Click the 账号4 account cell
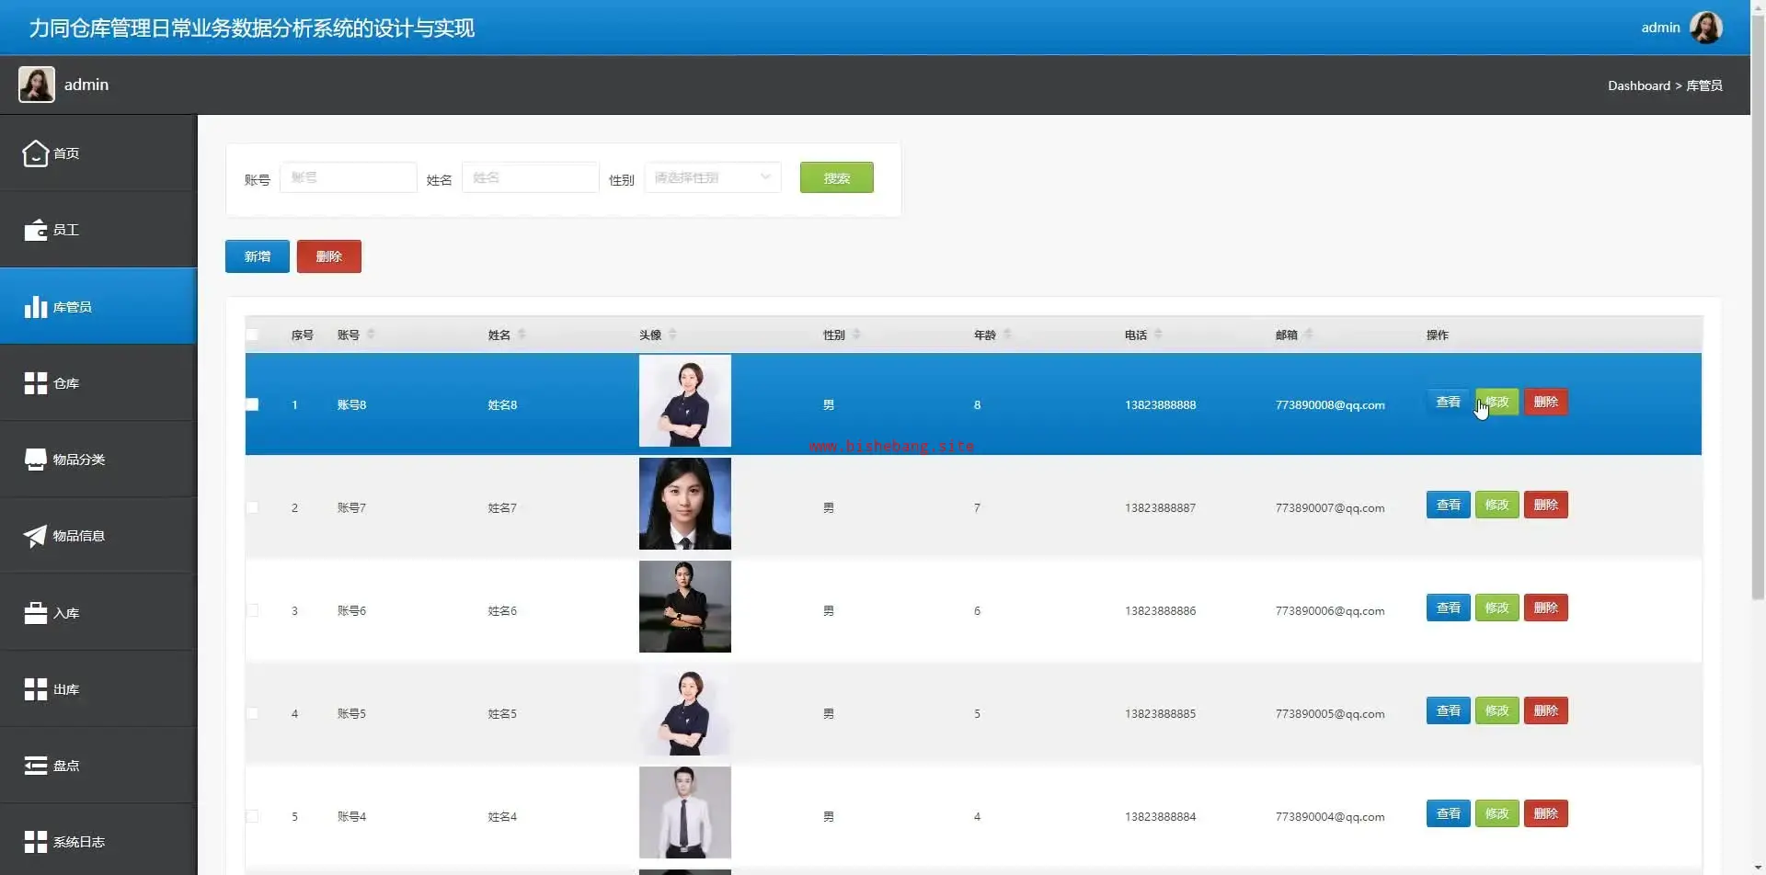This screenshot has height=875, width=1766. click(351, 816)
